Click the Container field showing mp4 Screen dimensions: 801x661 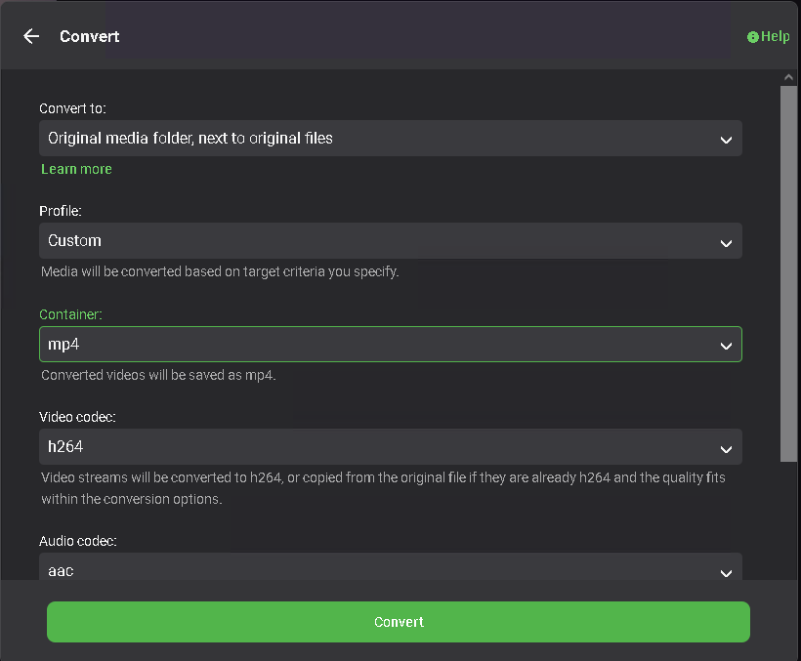coord(391,344)
